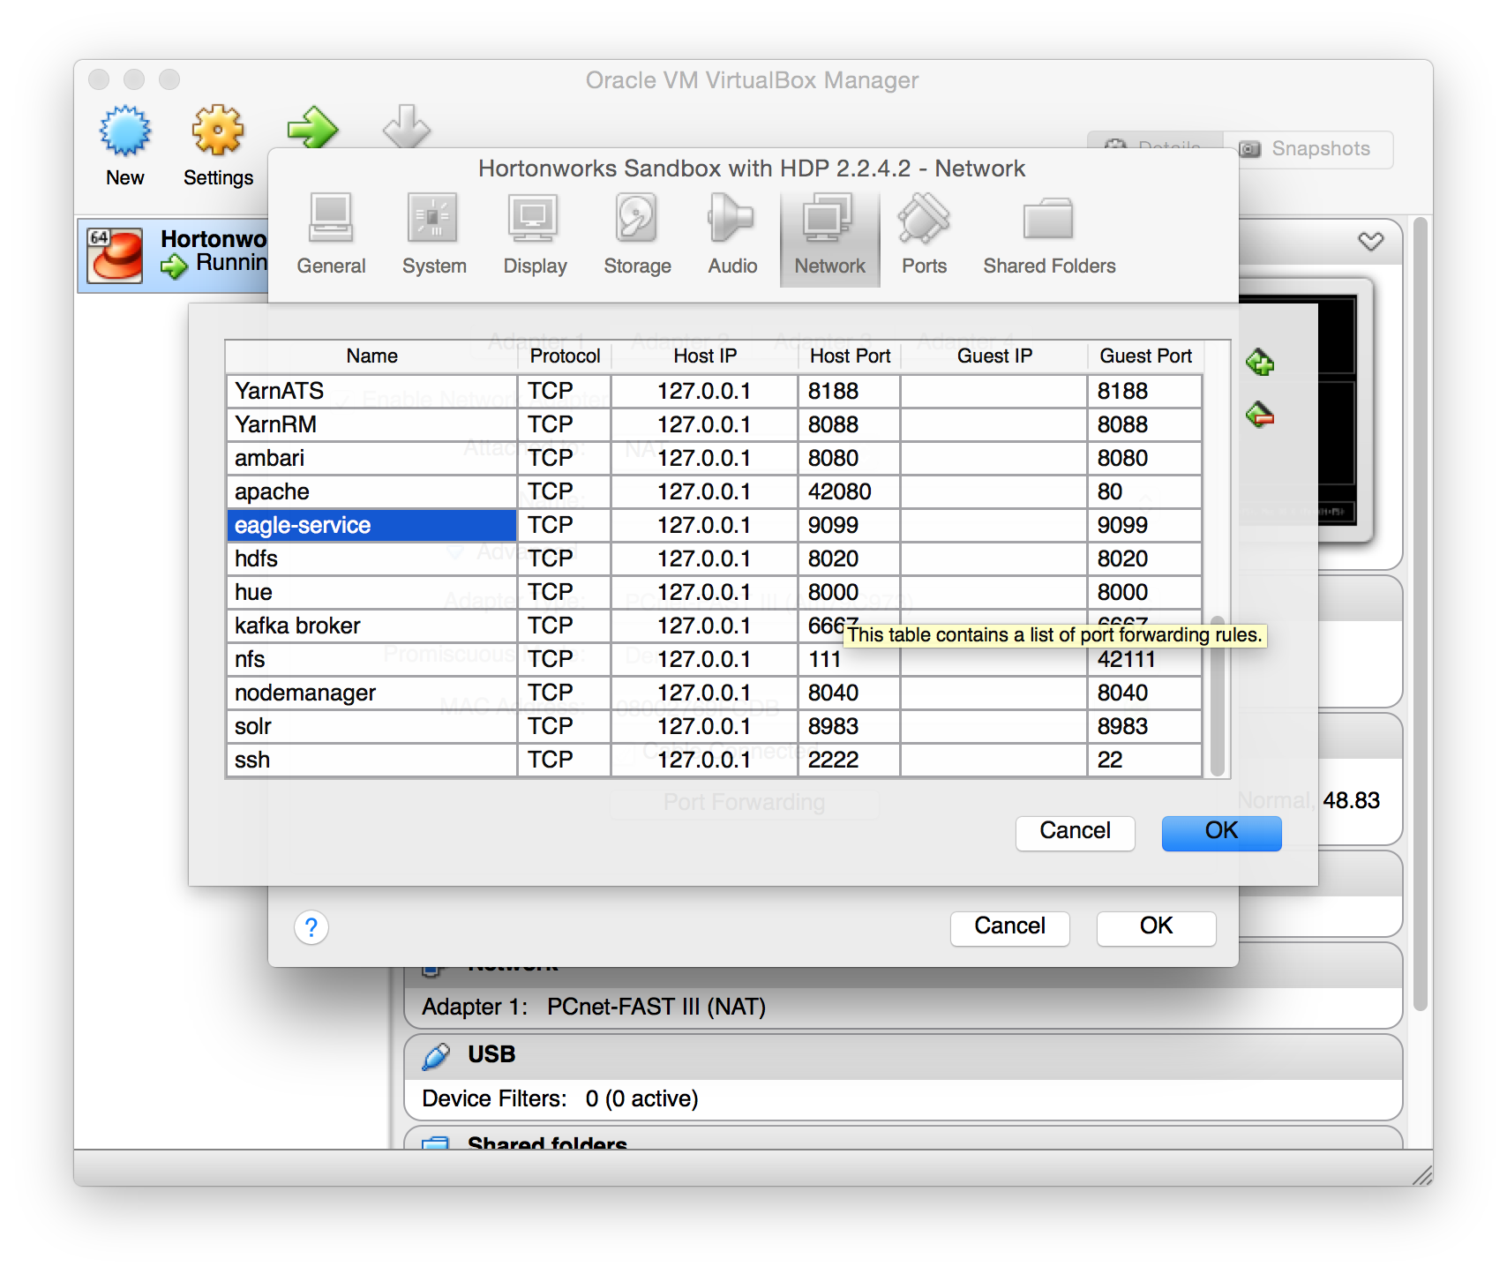
Task: Collapse the preview panel chevron
Action: pyautogui.click(x=1370, y=241)
